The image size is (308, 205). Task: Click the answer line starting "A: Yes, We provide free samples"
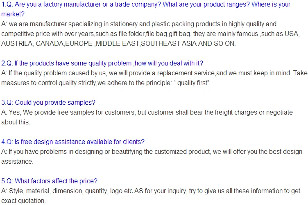point(147,112)
